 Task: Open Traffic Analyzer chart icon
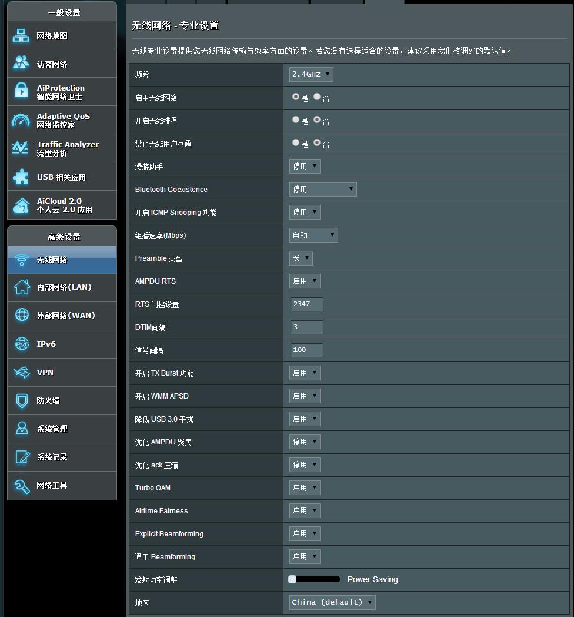21,148
